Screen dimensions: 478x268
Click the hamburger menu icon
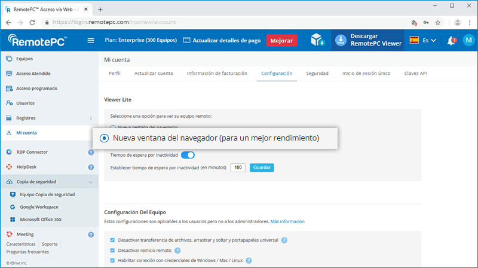[91, 41]
